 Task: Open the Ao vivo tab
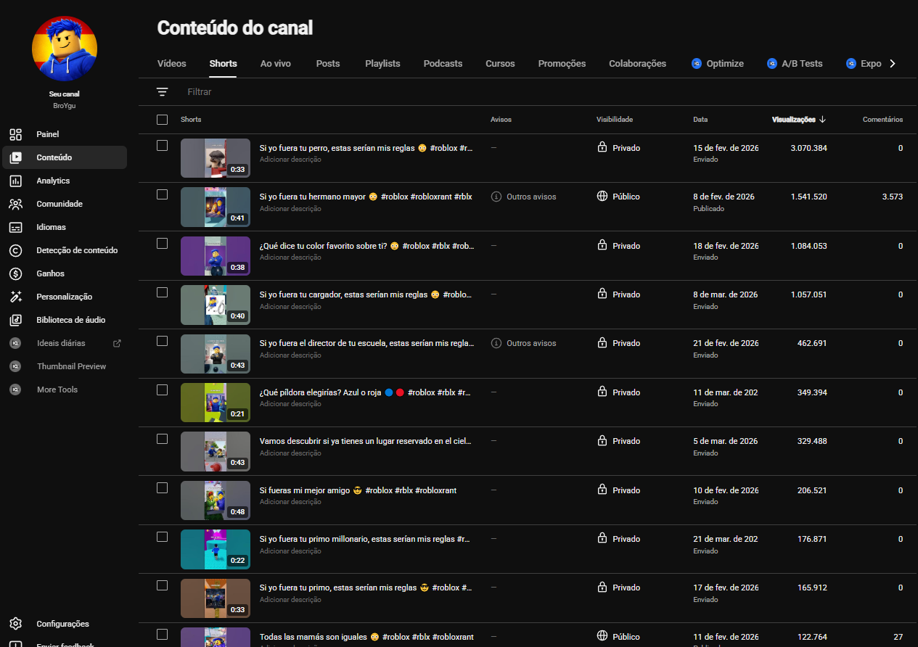[276, 64]
